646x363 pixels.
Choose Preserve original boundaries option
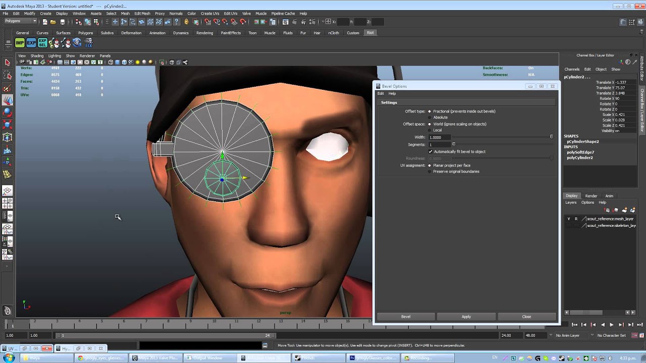(x=429, y=171)
